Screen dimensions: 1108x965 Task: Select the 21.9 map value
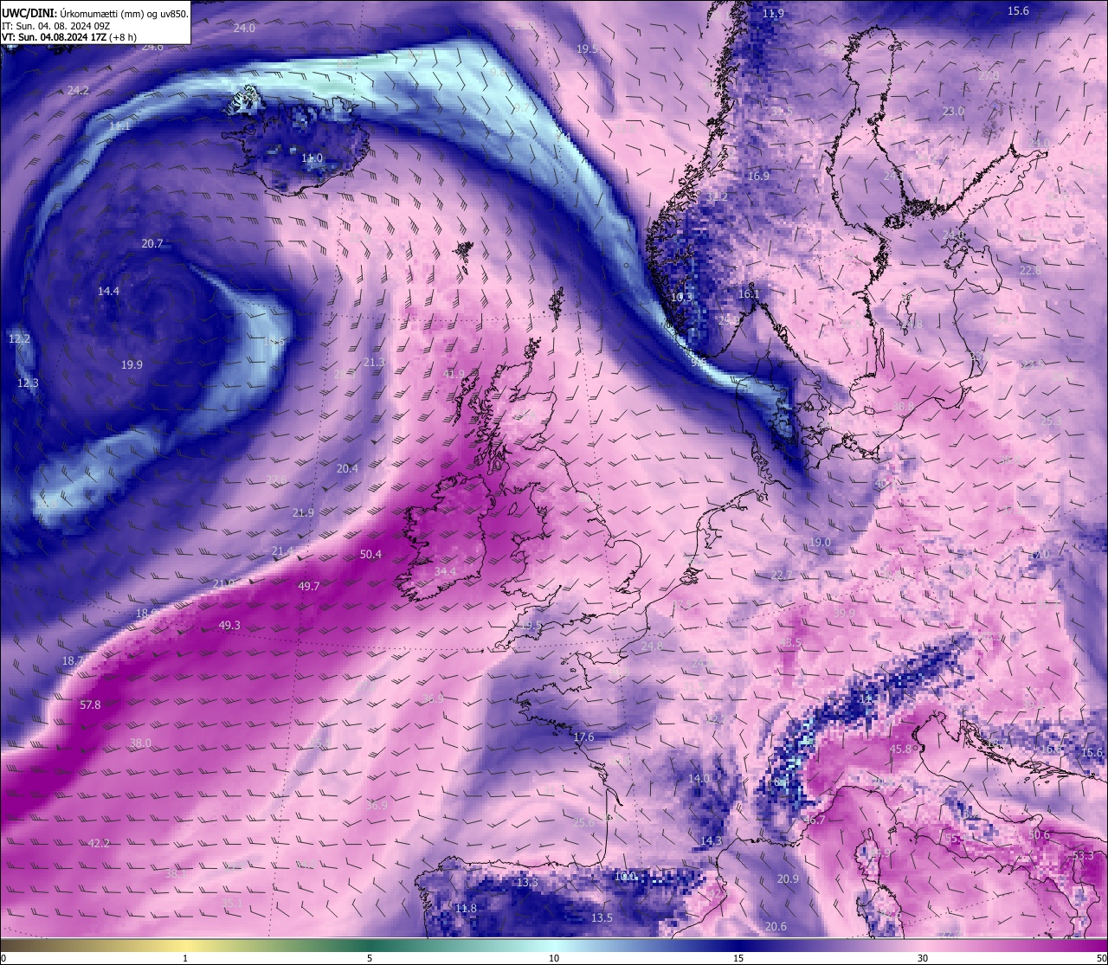[303, 513]
